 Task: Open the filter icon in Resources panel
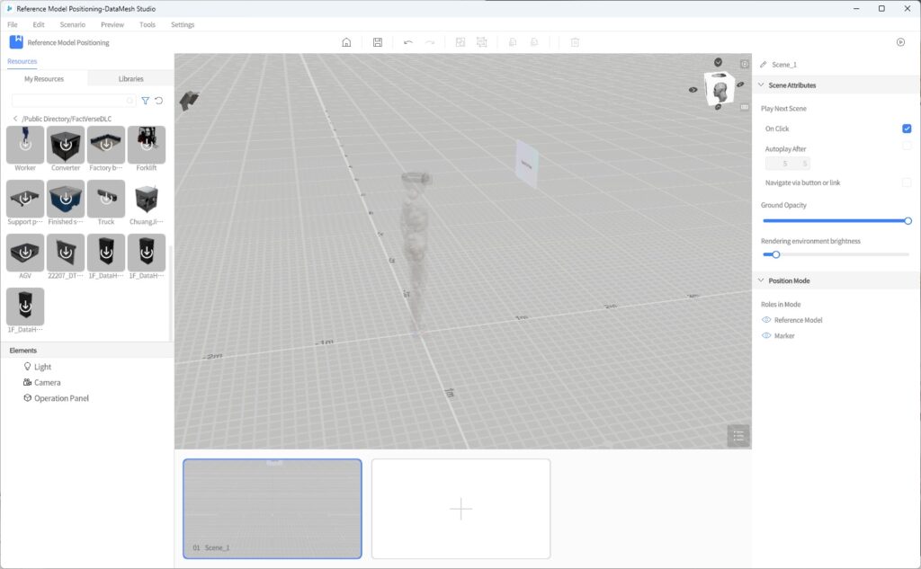point(145,102)
